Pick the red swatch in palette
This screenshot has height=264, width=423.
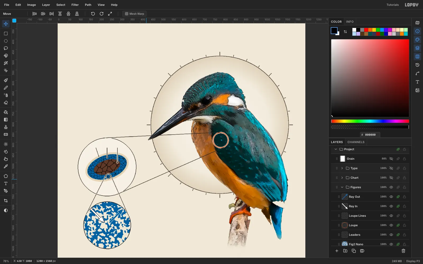click(x=366, y=30)
